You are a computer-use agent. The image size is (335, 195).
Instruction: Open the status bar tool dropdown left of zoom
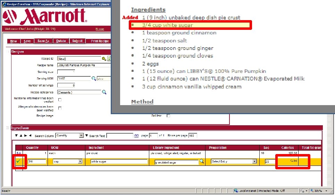(x=307, y=191)
